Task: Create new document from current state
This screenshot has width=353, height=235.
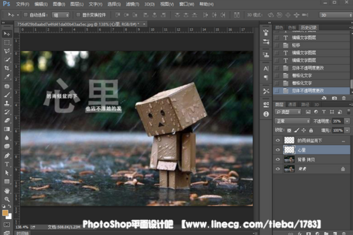Action: point(324,98)
